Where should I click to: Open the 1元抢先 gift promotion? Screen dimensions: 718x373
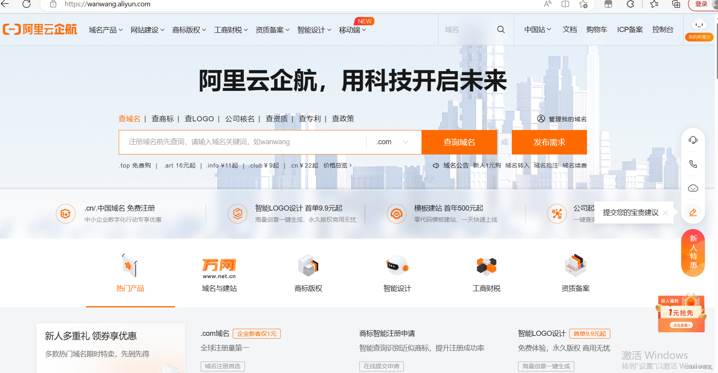click(x=681, y=313)
